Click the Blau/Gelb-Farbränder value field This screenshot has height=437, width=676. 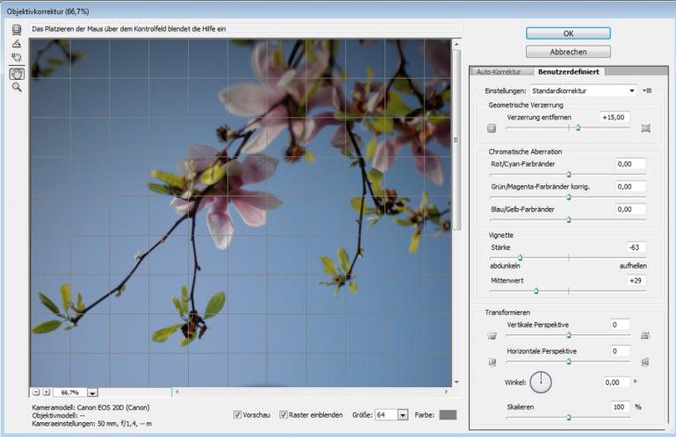(630, 210)
